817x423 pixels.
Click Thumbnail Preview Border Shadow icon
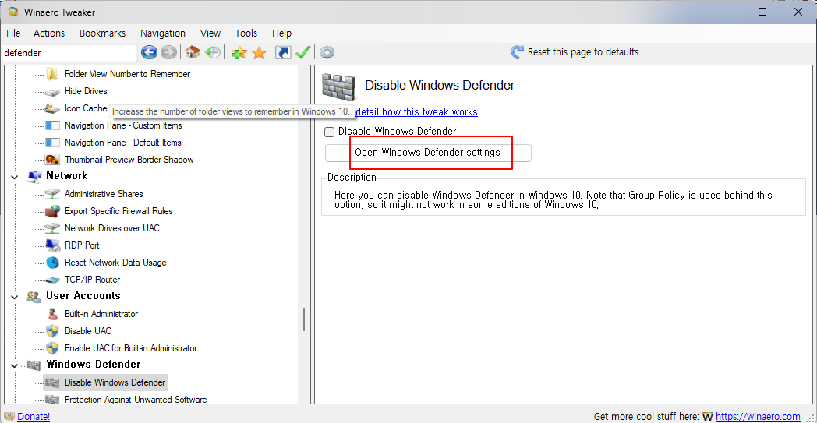52,160
